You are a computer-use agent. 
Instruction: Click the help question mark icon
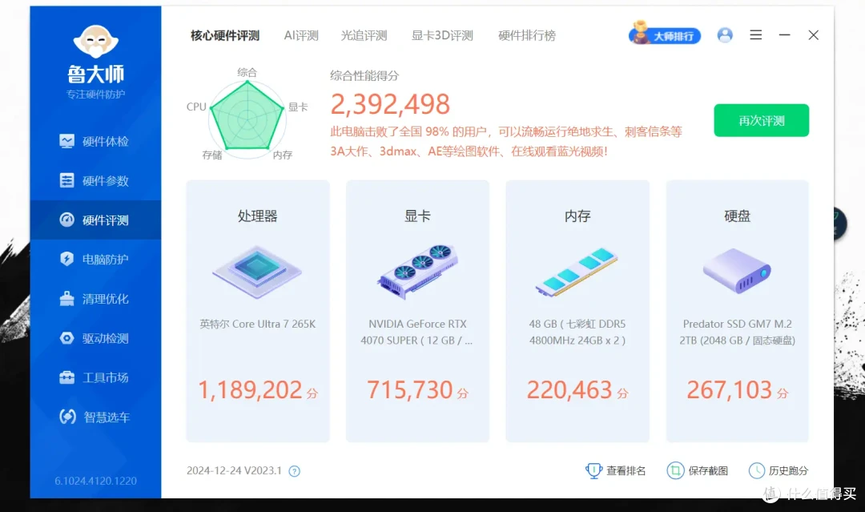(295, 471)
